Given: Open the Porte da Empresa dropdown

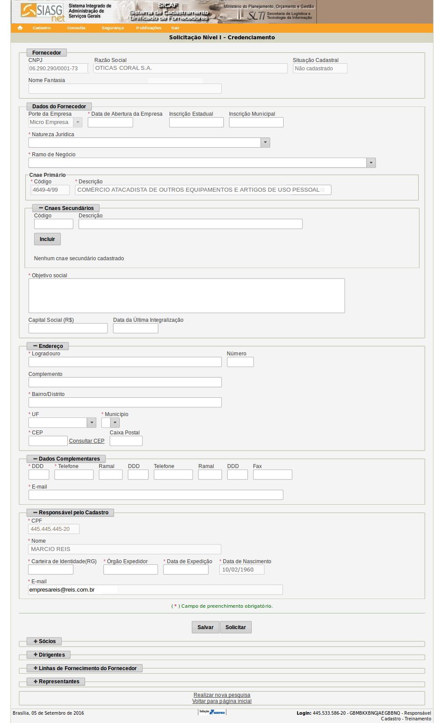Looking at the screenshot, I should point(55,122).
